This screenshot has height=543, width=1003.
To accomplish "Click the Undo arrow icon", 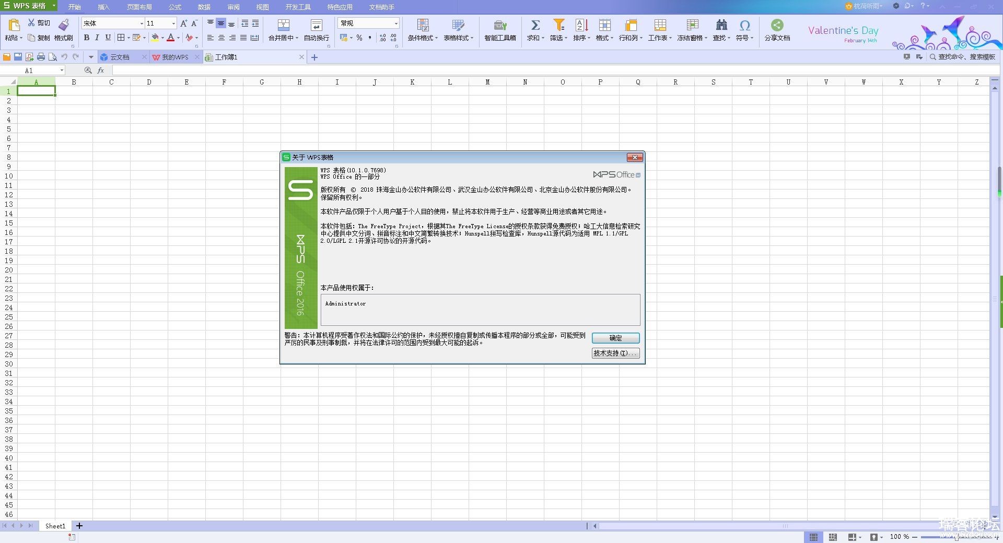I will pyautogui.click(x=64, y=57).
